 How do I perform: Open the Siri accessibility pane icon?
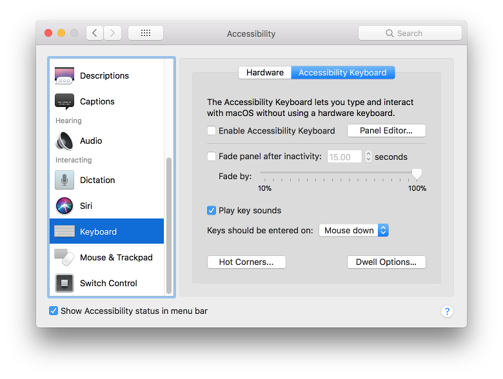(x=64, y=206)
